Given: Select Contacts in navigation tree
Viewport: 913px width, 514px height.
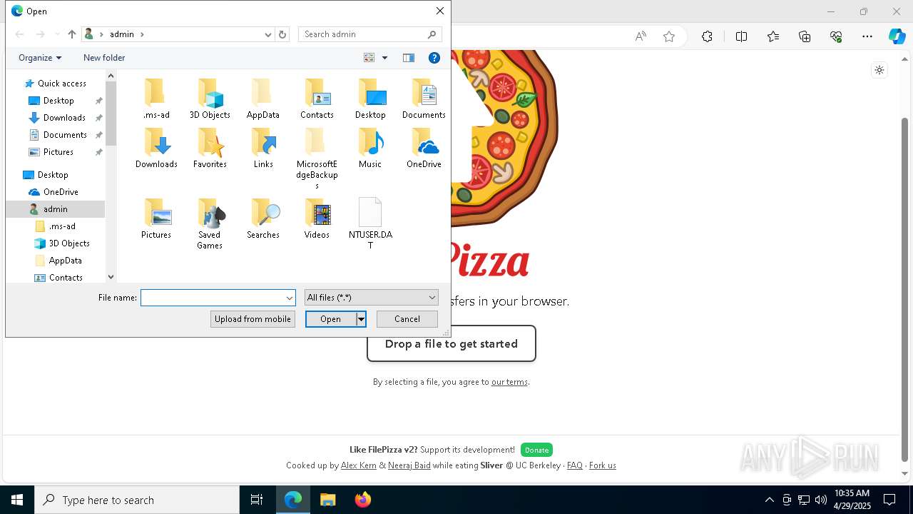Looking at the screenshot, I should pyautogui.click(x=66, y=278).
